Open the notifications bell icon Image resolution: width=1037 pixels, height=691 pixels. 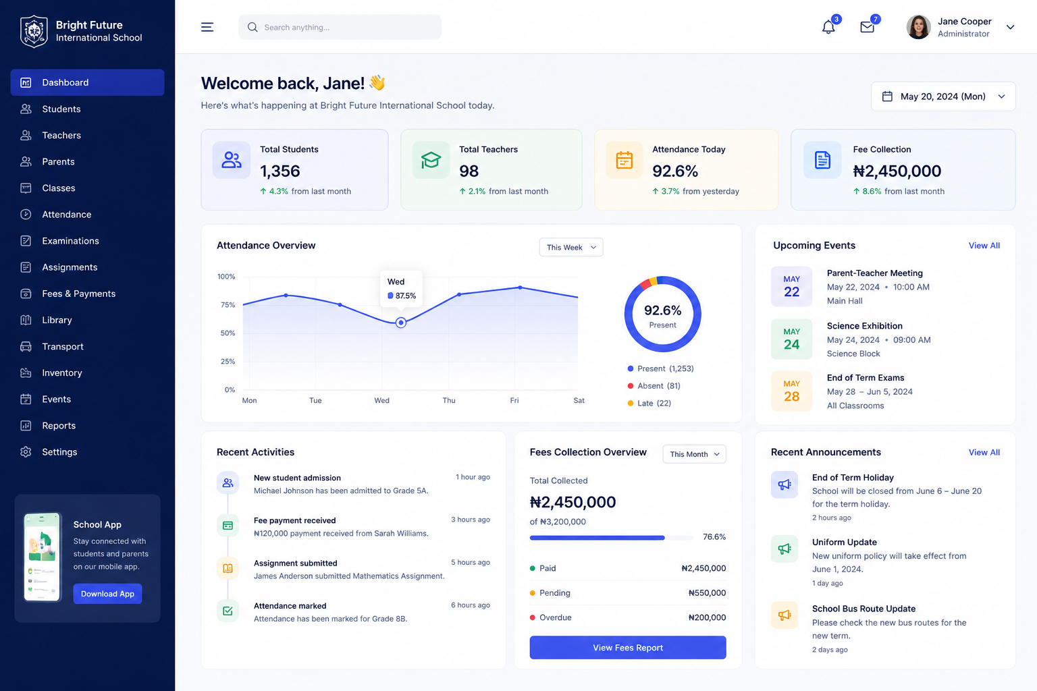pyautogui.click(x=828, y=27)
